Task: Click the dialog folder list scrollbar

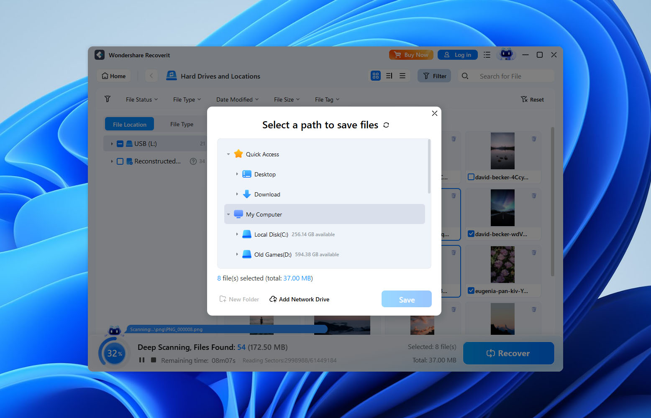Action: (x=429, y=167)
